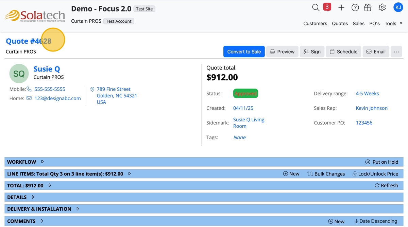The image size is (408, 227).
Task: Open the help question mark icon
Action: 355,7
